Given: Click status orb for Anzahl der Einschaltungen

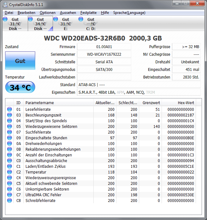Looking at the screenshot, I should click(x=9, y=155).
